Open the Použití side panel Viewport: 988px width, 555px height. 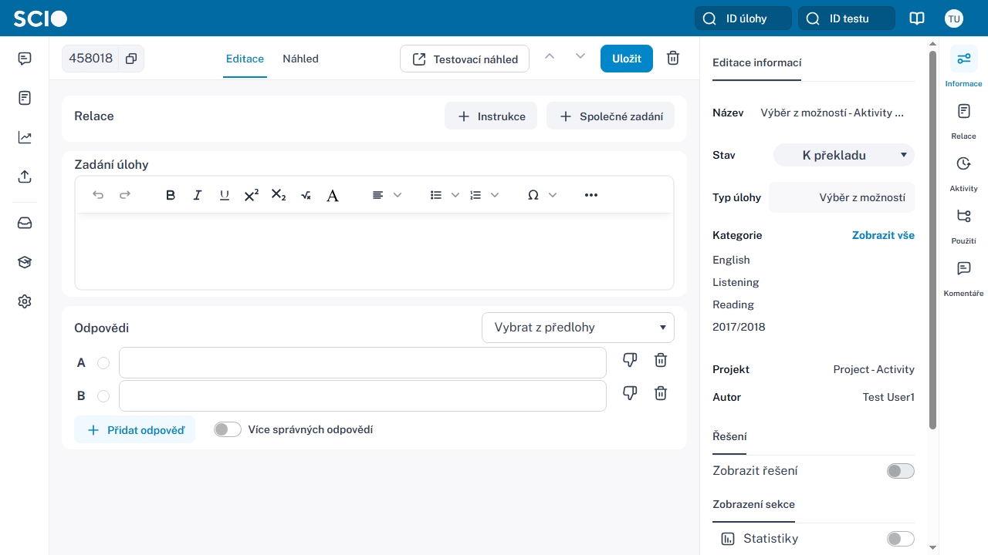(963, 225)
